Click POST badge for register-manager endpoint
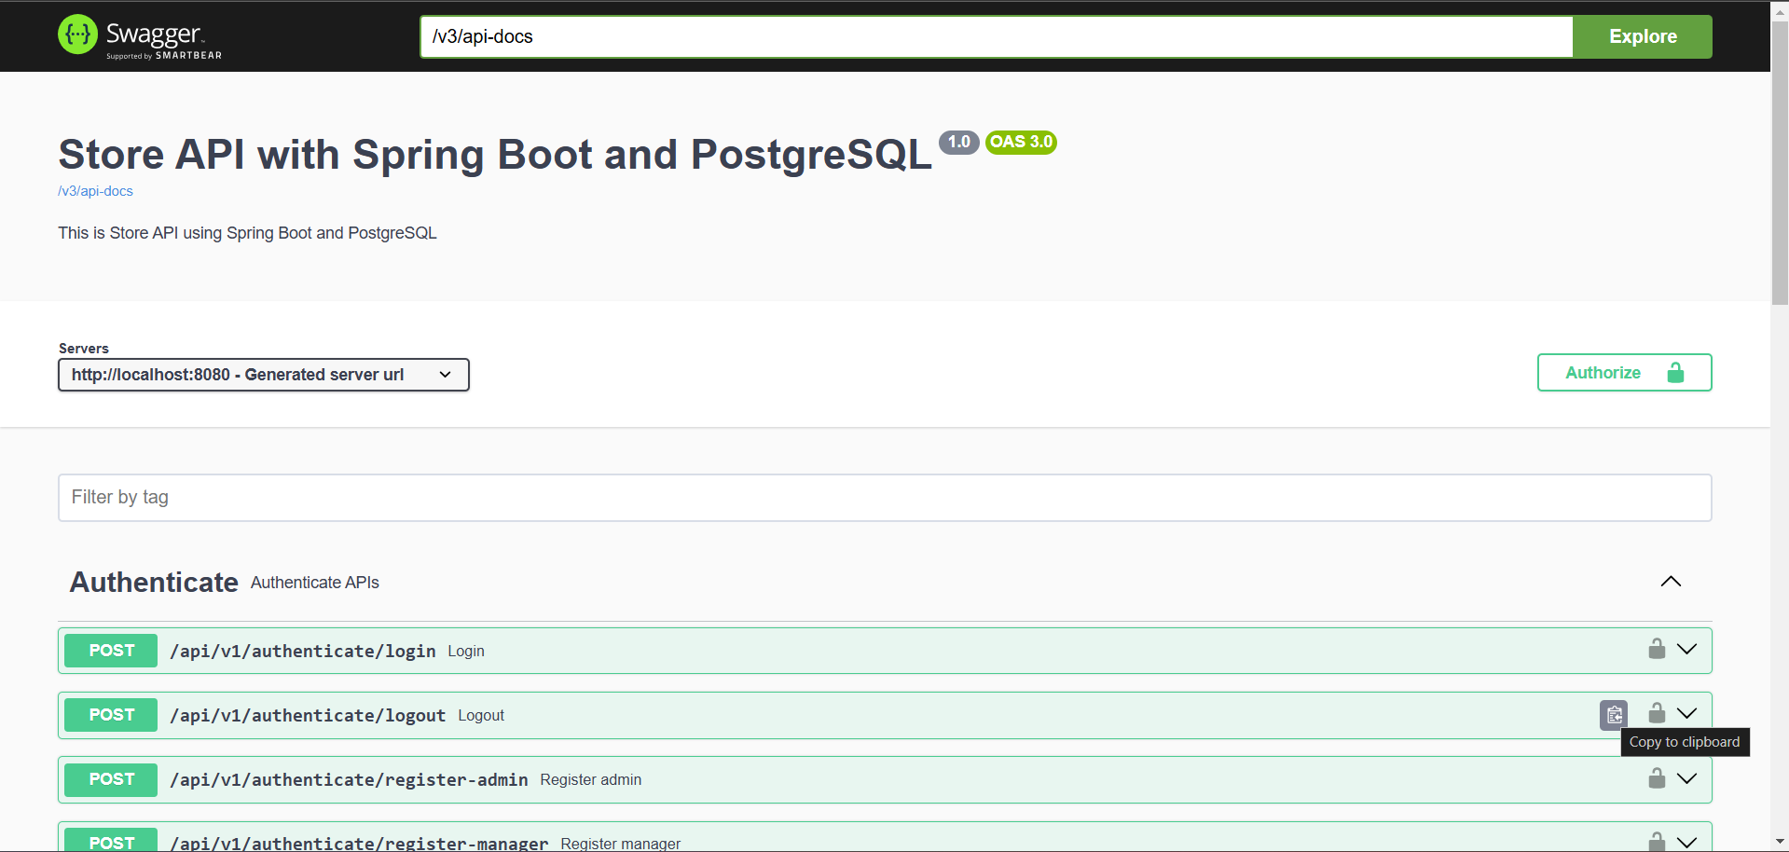The width and height of the screenshot is (1789, 852). click(x=111, y=841)
